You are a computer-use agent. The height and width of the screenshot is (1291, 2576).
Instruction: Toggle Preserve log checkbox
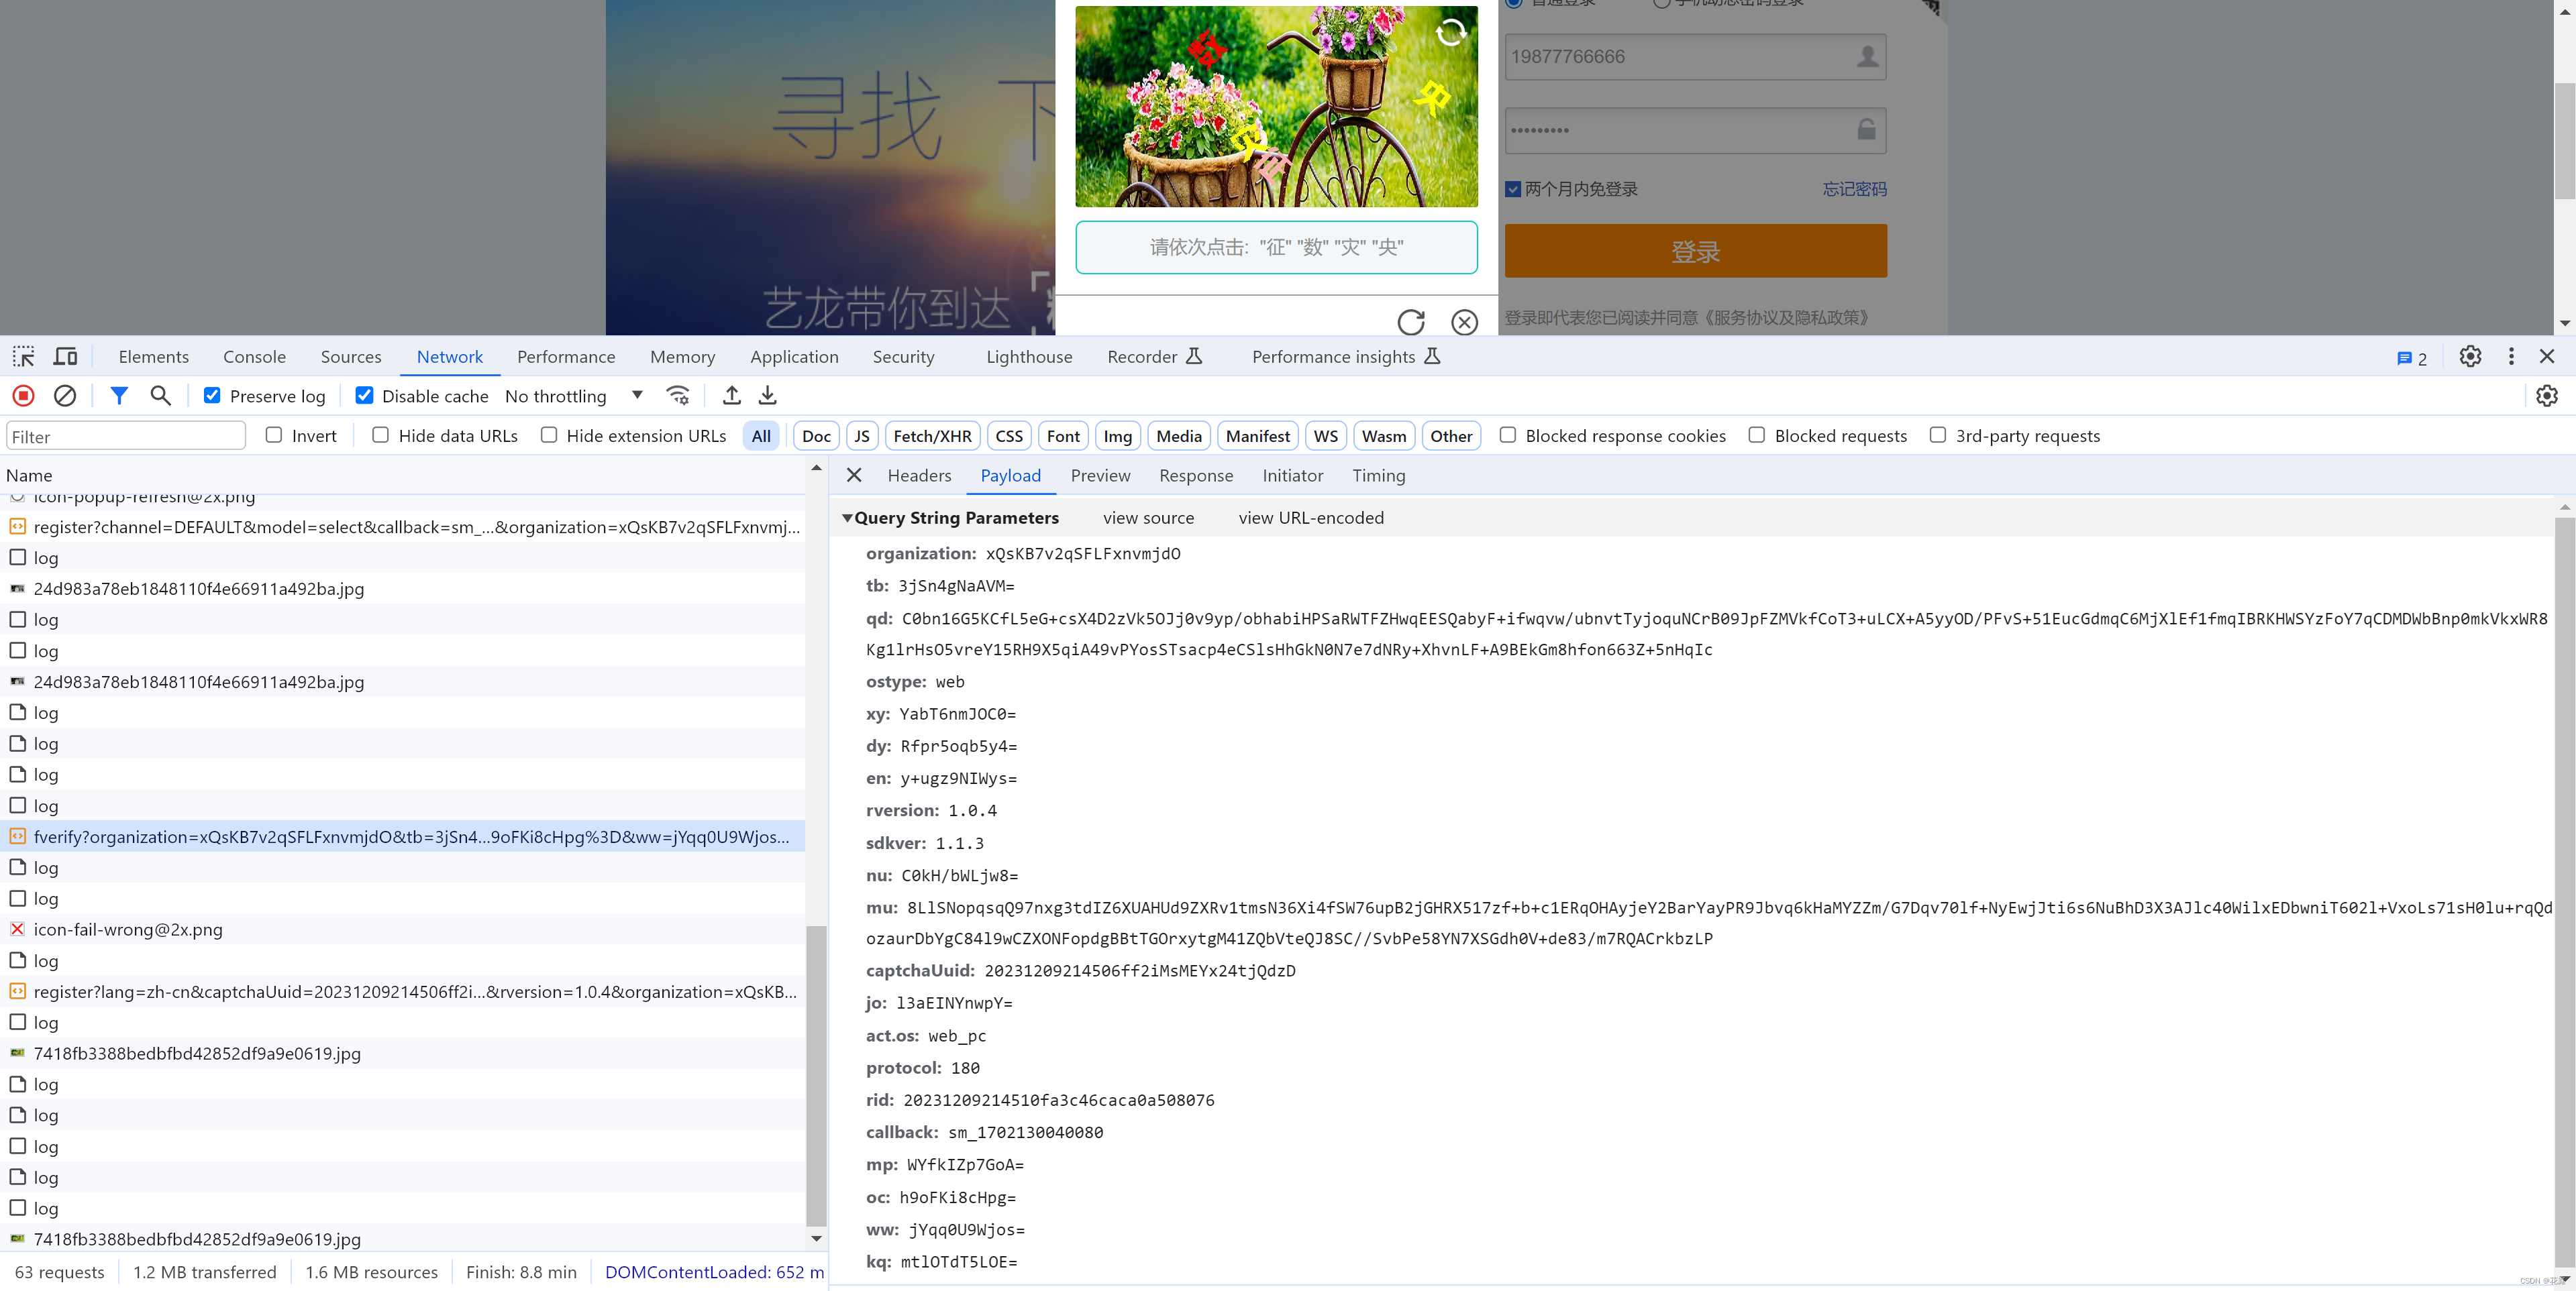coord(212,396)
